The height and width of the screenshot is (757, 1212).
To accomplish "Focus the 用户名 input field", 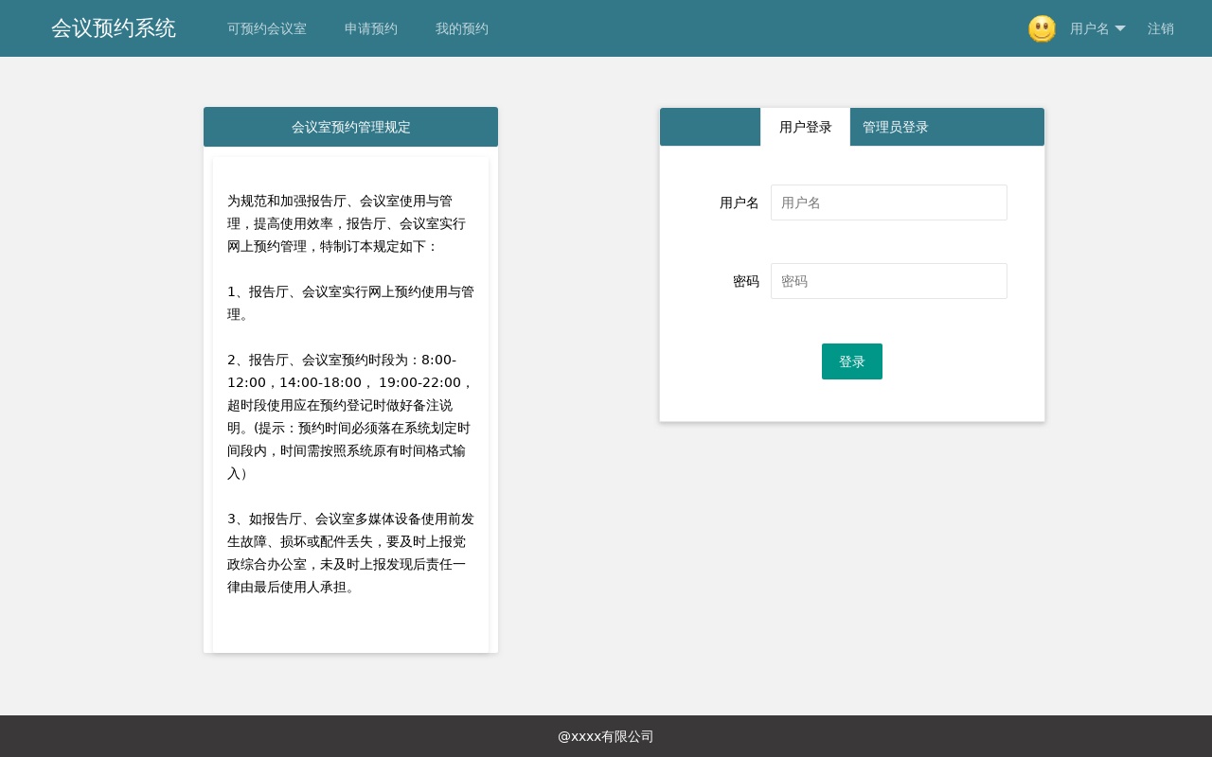I will pyautogui.click(x=889, y=202).
